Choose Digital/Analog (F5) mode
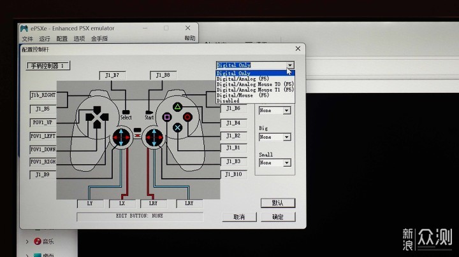The width and height of the screenshot is (459, 257). pyautogui.click(x=255, y=78)
